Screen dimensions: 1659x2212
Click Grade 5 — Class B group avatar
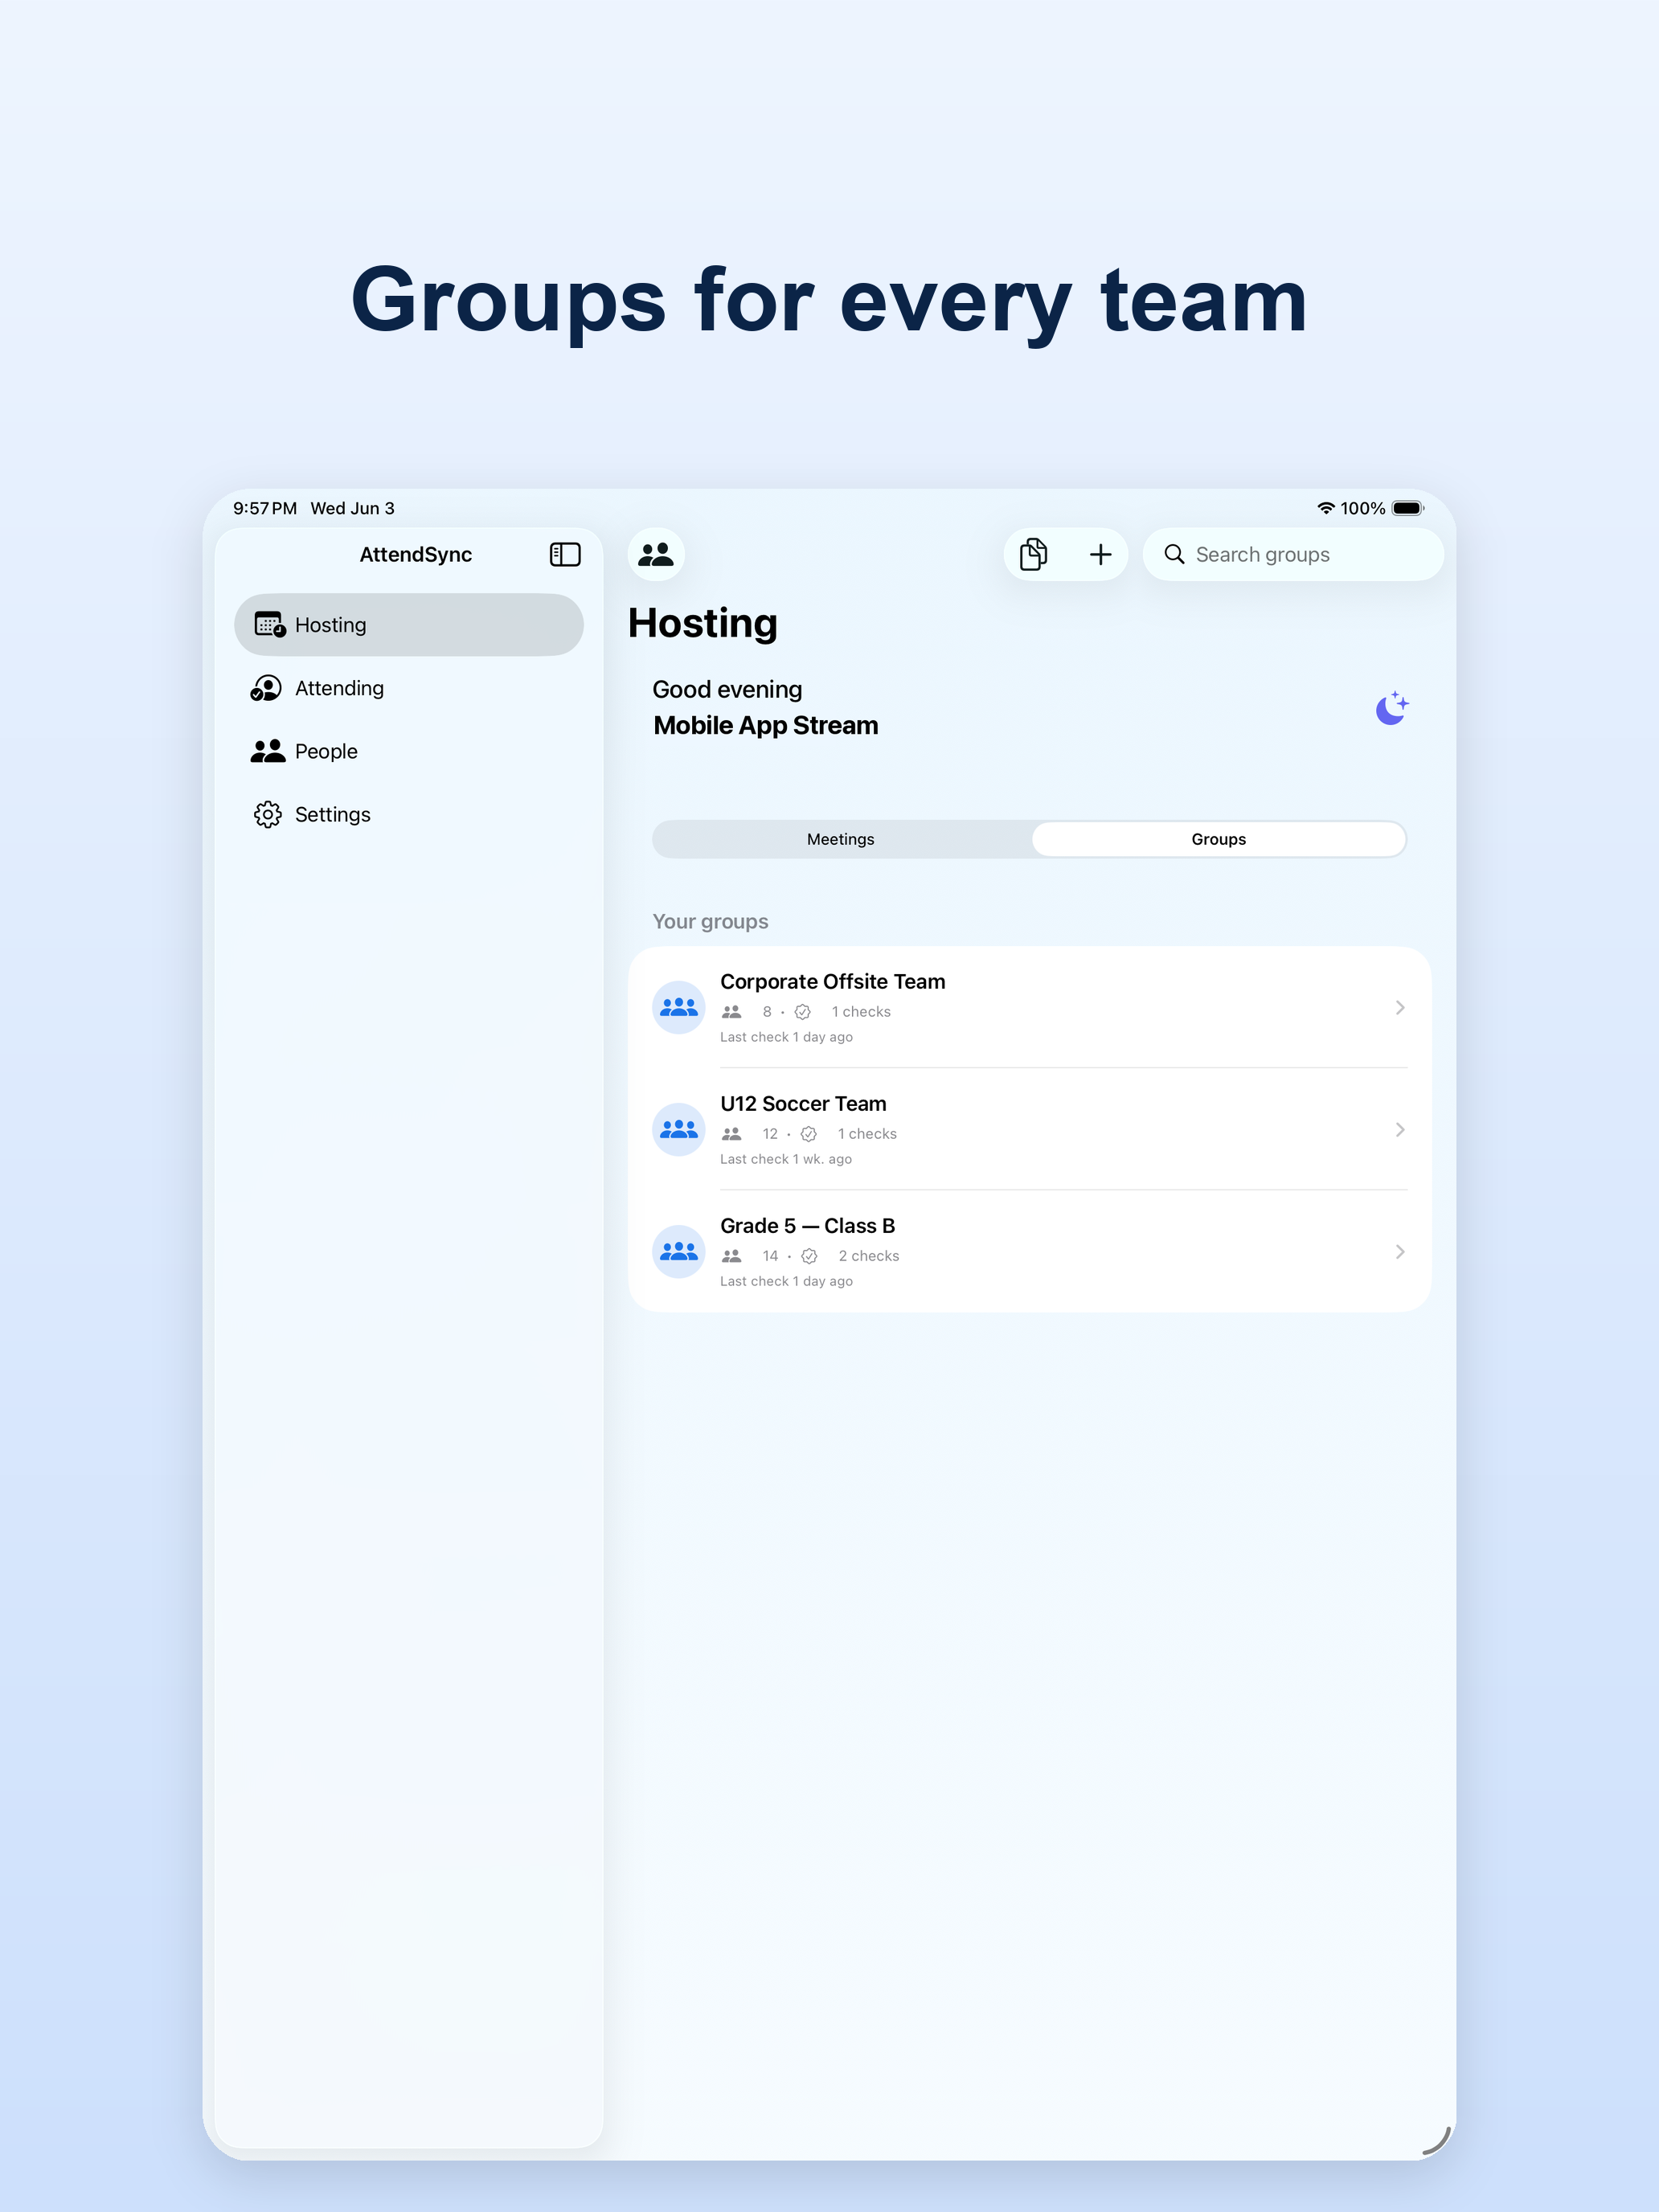click(679, 1251)
